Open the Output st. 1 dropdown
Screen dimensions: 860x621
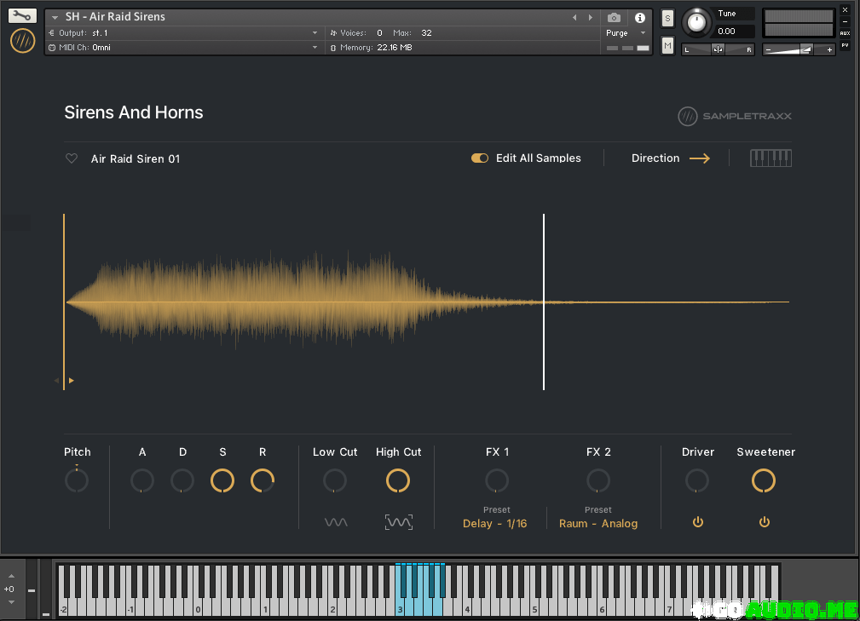(315, 33)
